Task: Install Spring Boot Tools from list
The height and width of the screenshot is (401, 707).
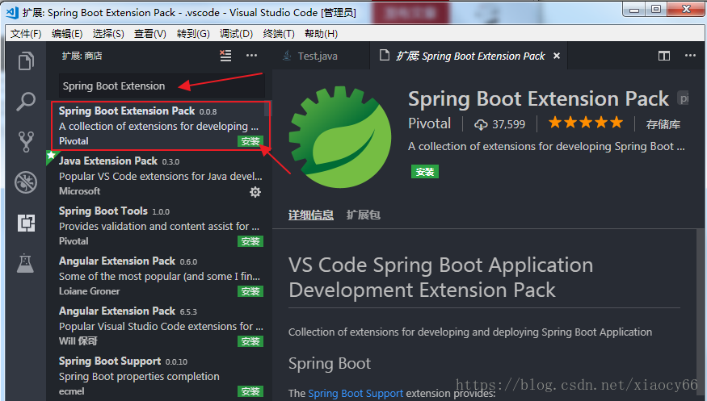Action: point(250,241)
